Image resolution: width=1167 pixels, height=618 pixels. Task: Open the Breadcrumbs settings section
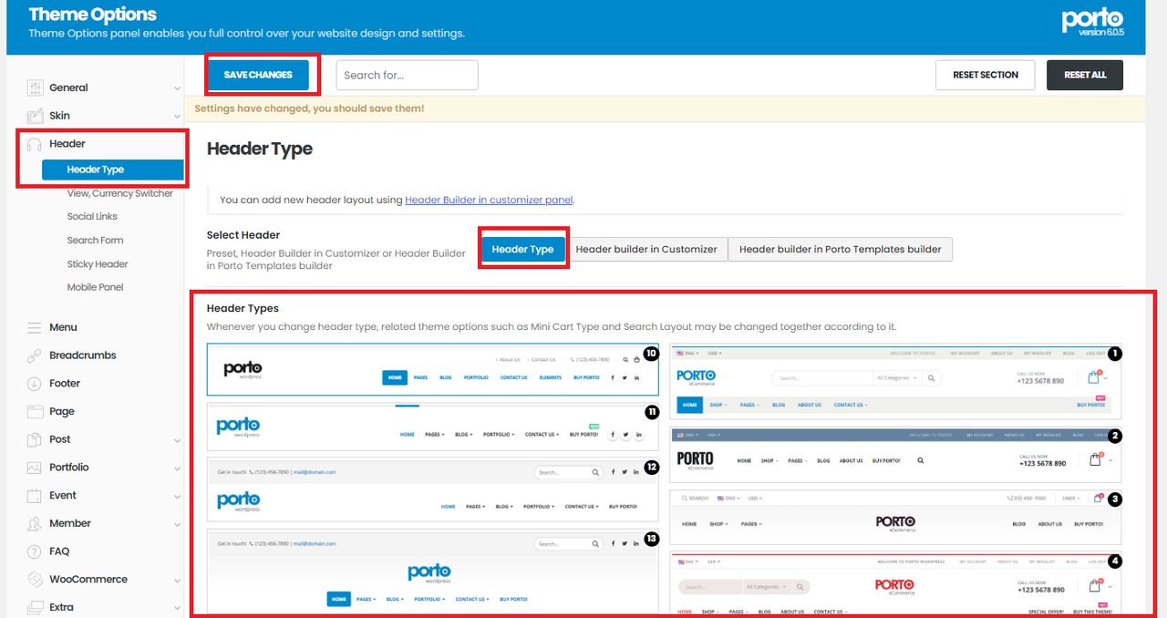tap(83, 355)
